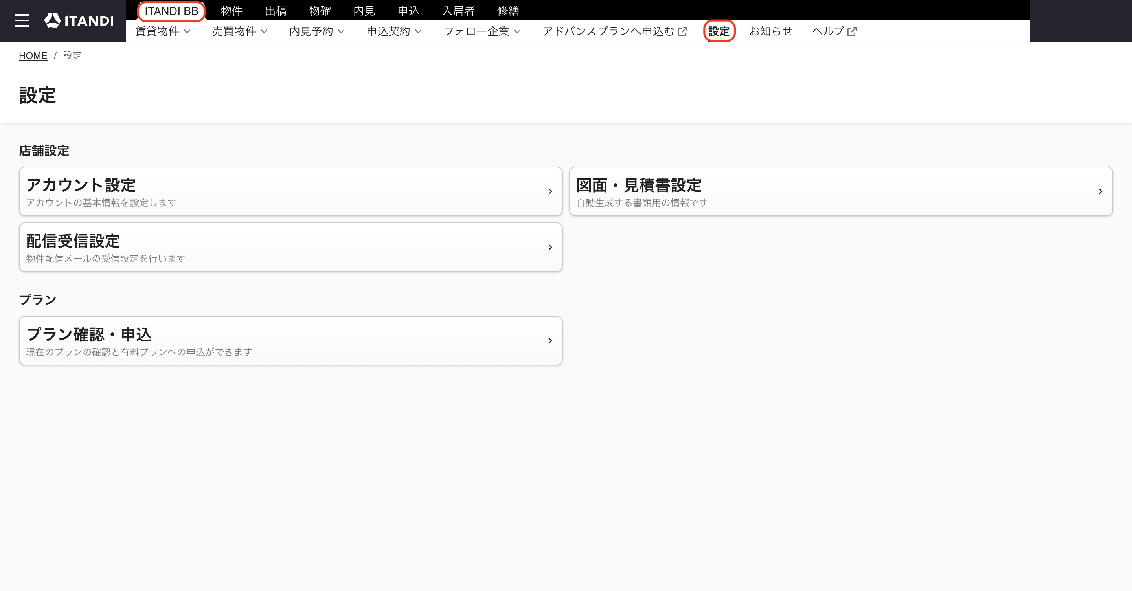Screen dimensions: 1132x591
Task: Go to HOME breadcrumb link
Action: click(33, 56)
